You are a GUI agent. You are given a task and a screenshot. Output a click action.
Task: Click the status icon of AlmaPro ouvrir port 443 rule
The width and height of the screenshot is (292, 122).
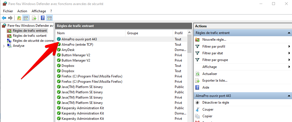pyautogui.click(x=59, y=39)
